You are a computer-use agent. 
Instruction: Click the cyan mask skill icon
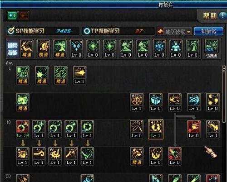click(x=156, y=102)
